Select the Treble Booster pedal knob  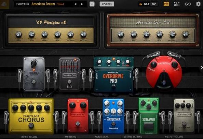(x=34, y=64)
